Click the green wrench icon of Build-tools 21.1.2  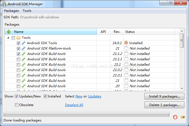[x=23, y=54]
